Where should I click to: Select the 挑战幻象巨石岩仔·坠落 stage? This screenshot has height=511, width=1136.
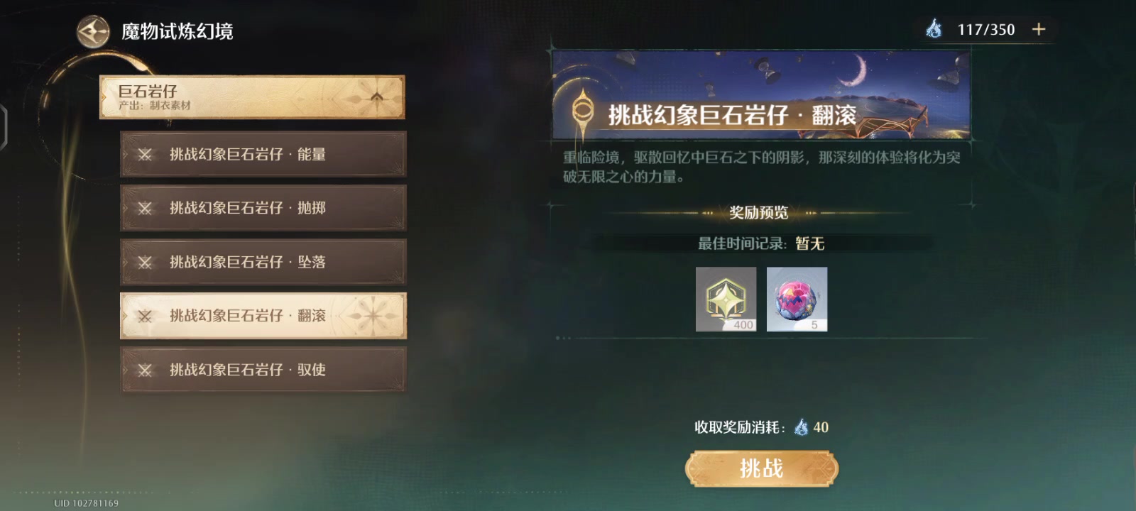tap(263, 262)
